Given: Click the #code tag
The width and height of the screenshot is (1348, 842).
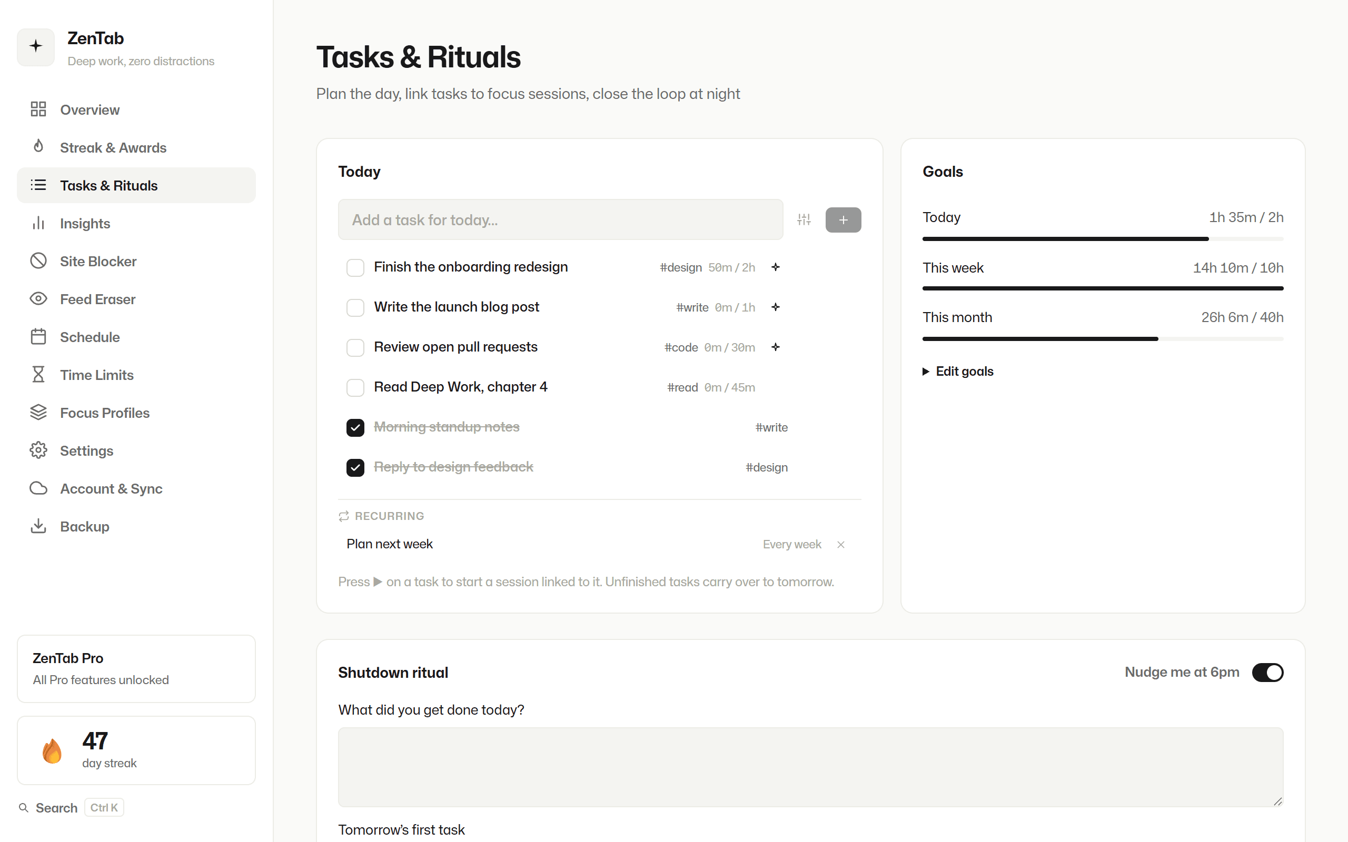Looking at the screenshot, I should click(681, 347).
